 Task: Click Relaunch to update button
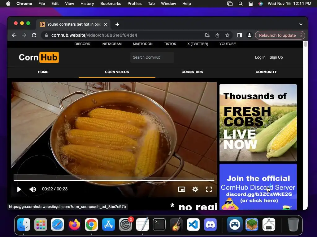pyautogui.click(x=277, y=35)
